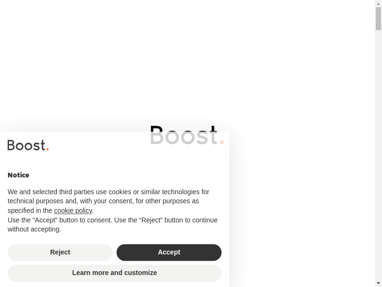The width and height of the screenshot is (382, 287).
Task: Click the "We and selected third parties" paragraph
Action: (x=108, y=201)
